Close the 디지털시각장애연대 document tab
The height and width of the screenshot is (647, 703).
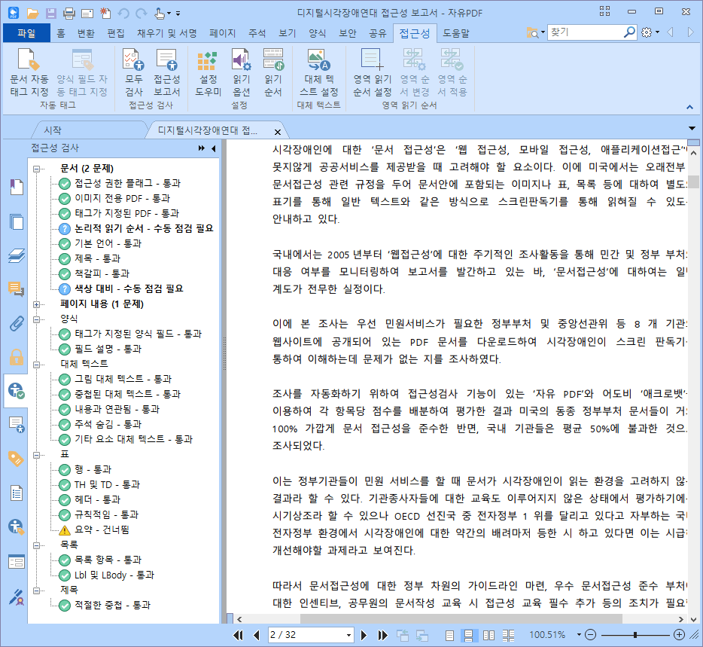pos(278,132)
